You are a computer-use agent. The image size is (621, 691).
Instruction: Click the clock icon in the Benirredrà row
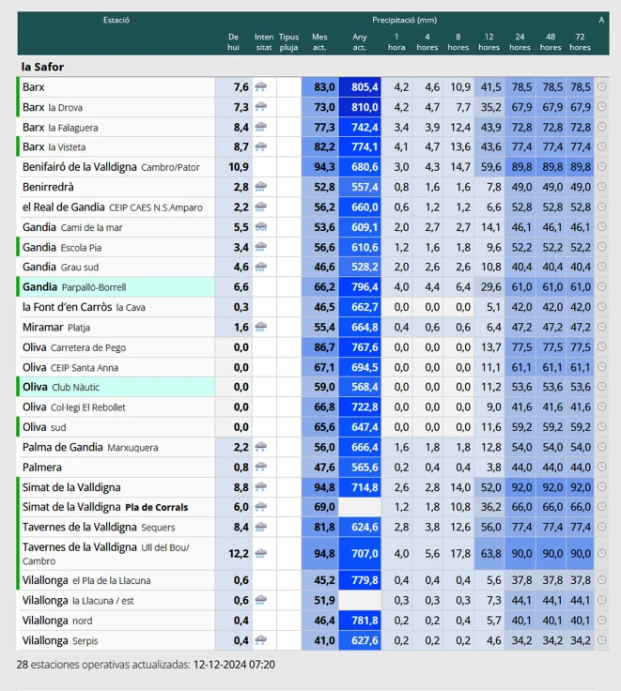point(601,187)
